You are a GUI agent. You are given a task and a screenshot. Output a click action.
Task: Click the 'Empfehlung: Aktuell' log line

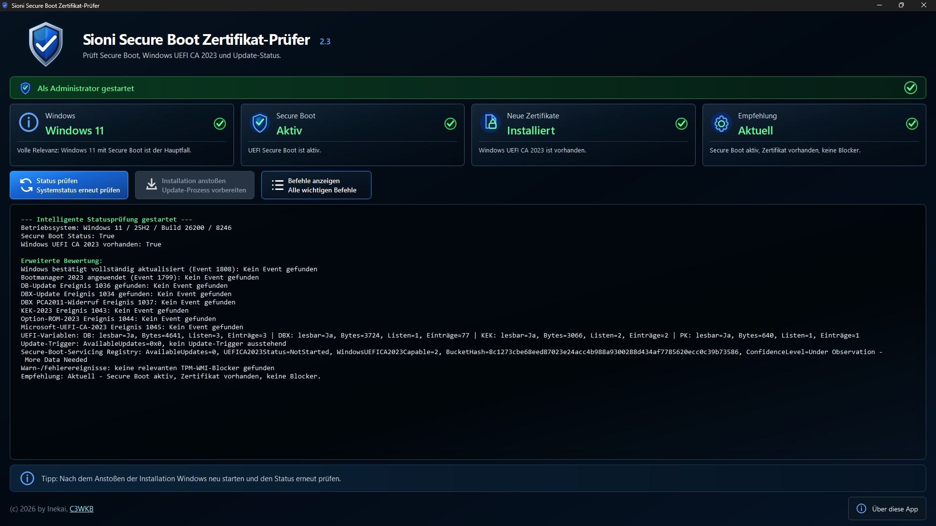pyautogui.click(x=171, y=376)
